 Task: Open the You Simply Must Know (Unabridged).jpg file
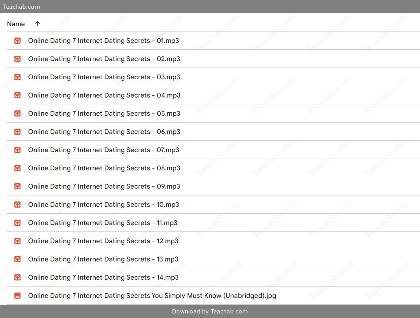(x=152, y=296)
